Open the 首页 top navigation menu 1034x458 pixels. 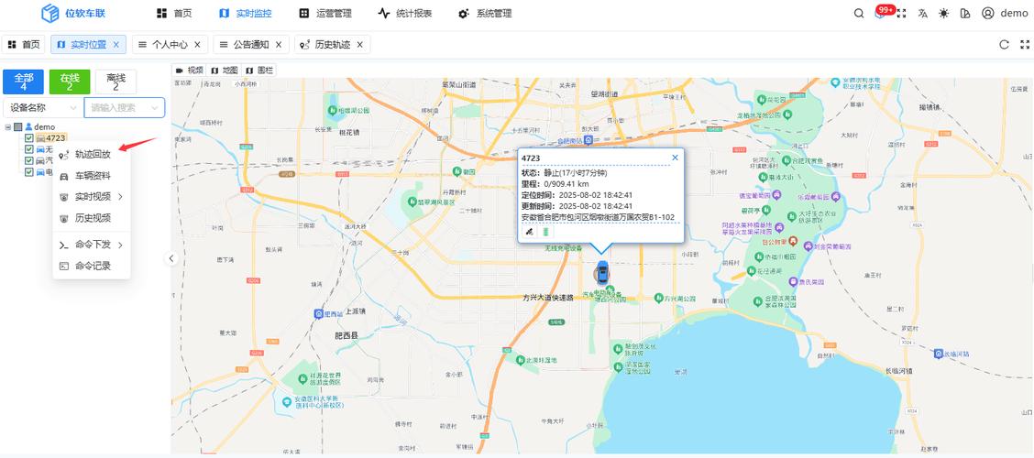pos(175,13)
